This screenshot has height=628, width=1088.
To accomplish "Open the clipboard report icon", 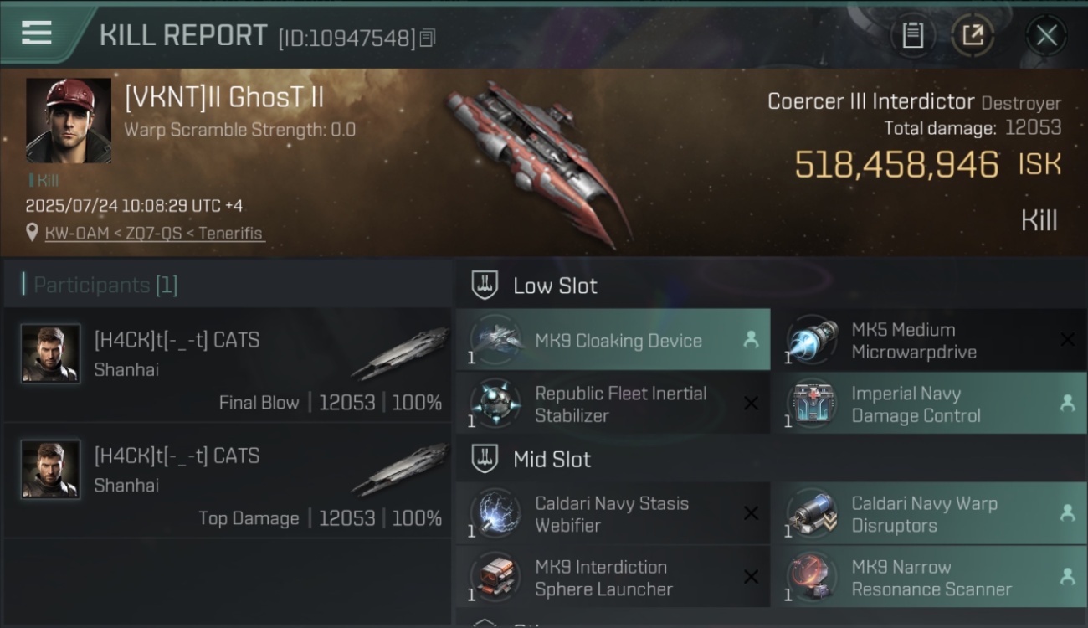I will point(912,36).
